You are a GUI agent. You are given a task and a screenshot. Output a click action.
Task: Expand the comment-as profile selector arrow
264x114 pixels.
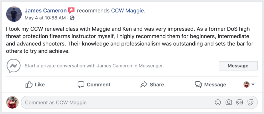(253, 85)
